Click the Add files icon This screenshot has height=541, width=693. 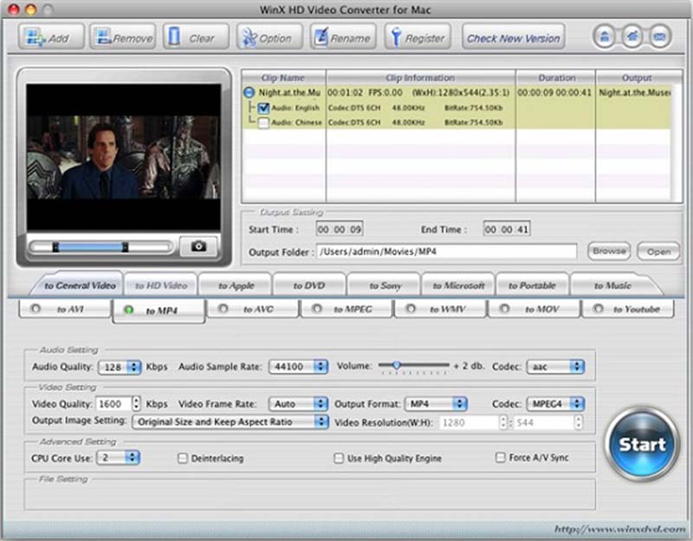coord(35,36)
